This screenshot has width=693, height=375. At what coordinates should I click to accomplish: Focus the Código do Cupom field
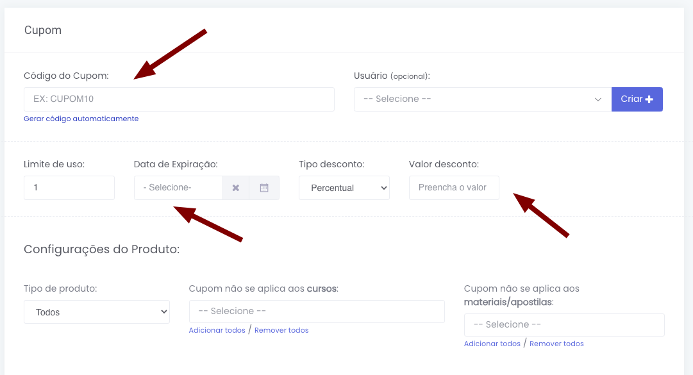click(179, 99)
